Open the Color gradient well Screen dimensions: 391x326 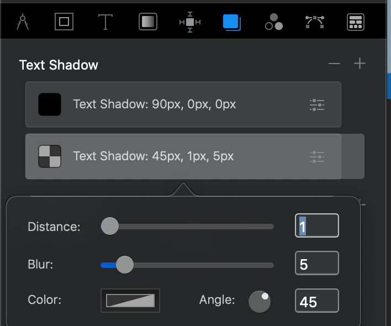pyautogui.click(x=130, y=301)
